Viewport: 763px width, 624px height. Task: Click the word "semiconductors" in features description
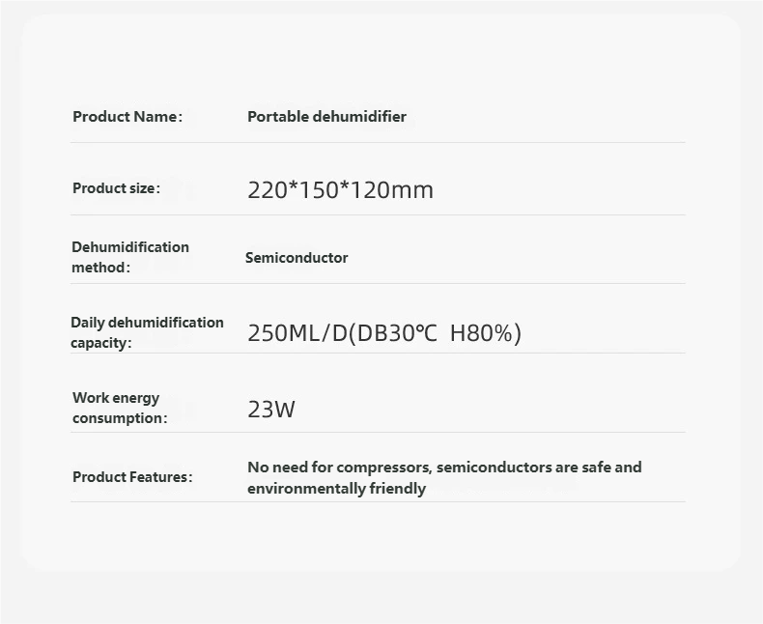(x=494, y=468)
